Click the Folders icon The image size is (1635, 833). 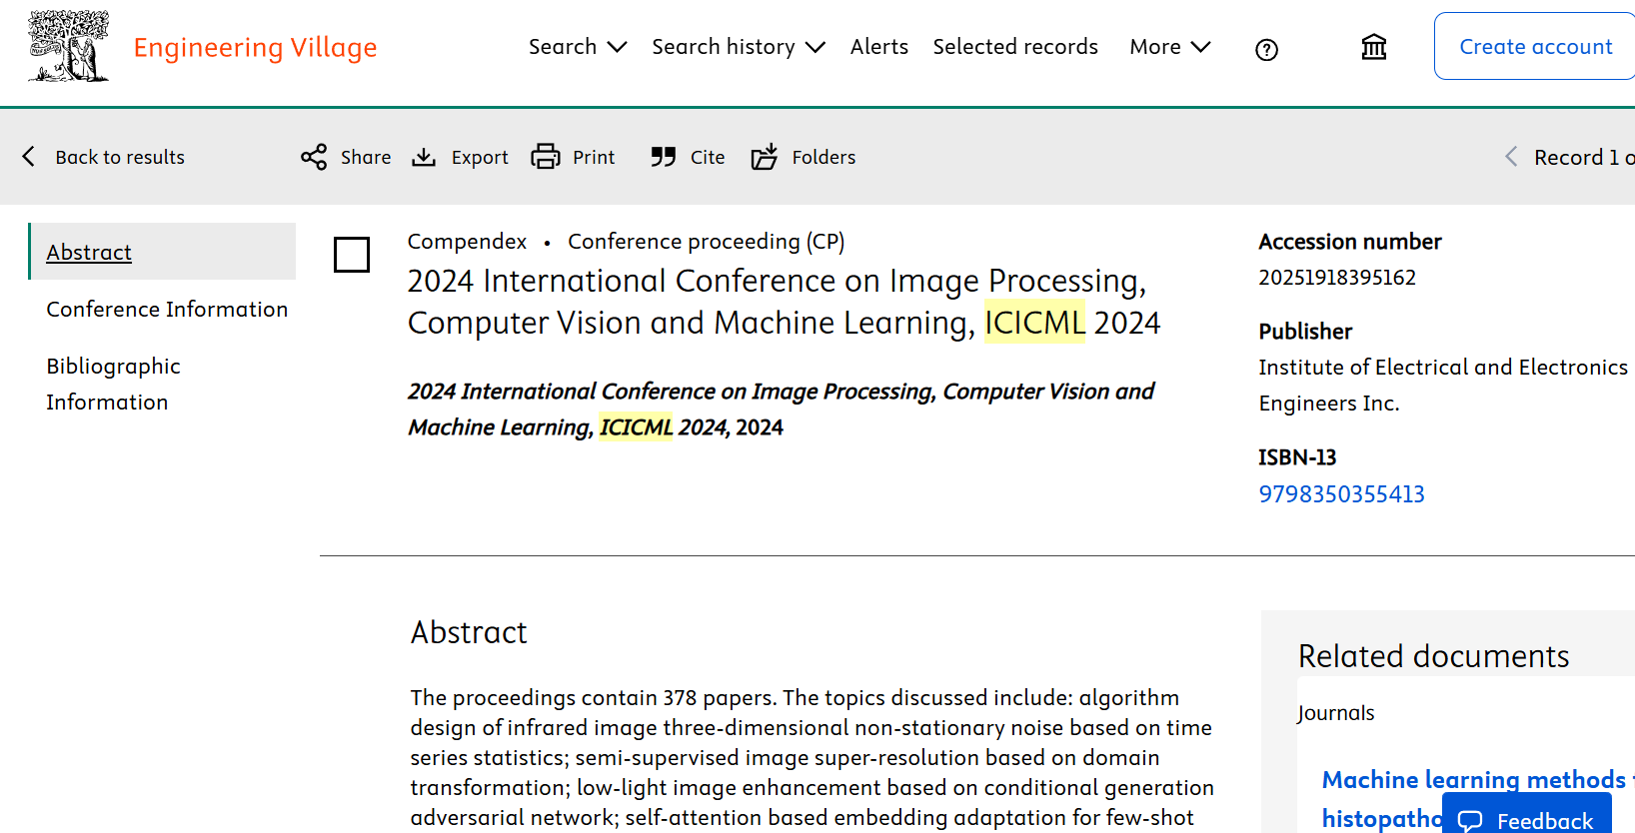pyautogui.click(x=765, y=157)
